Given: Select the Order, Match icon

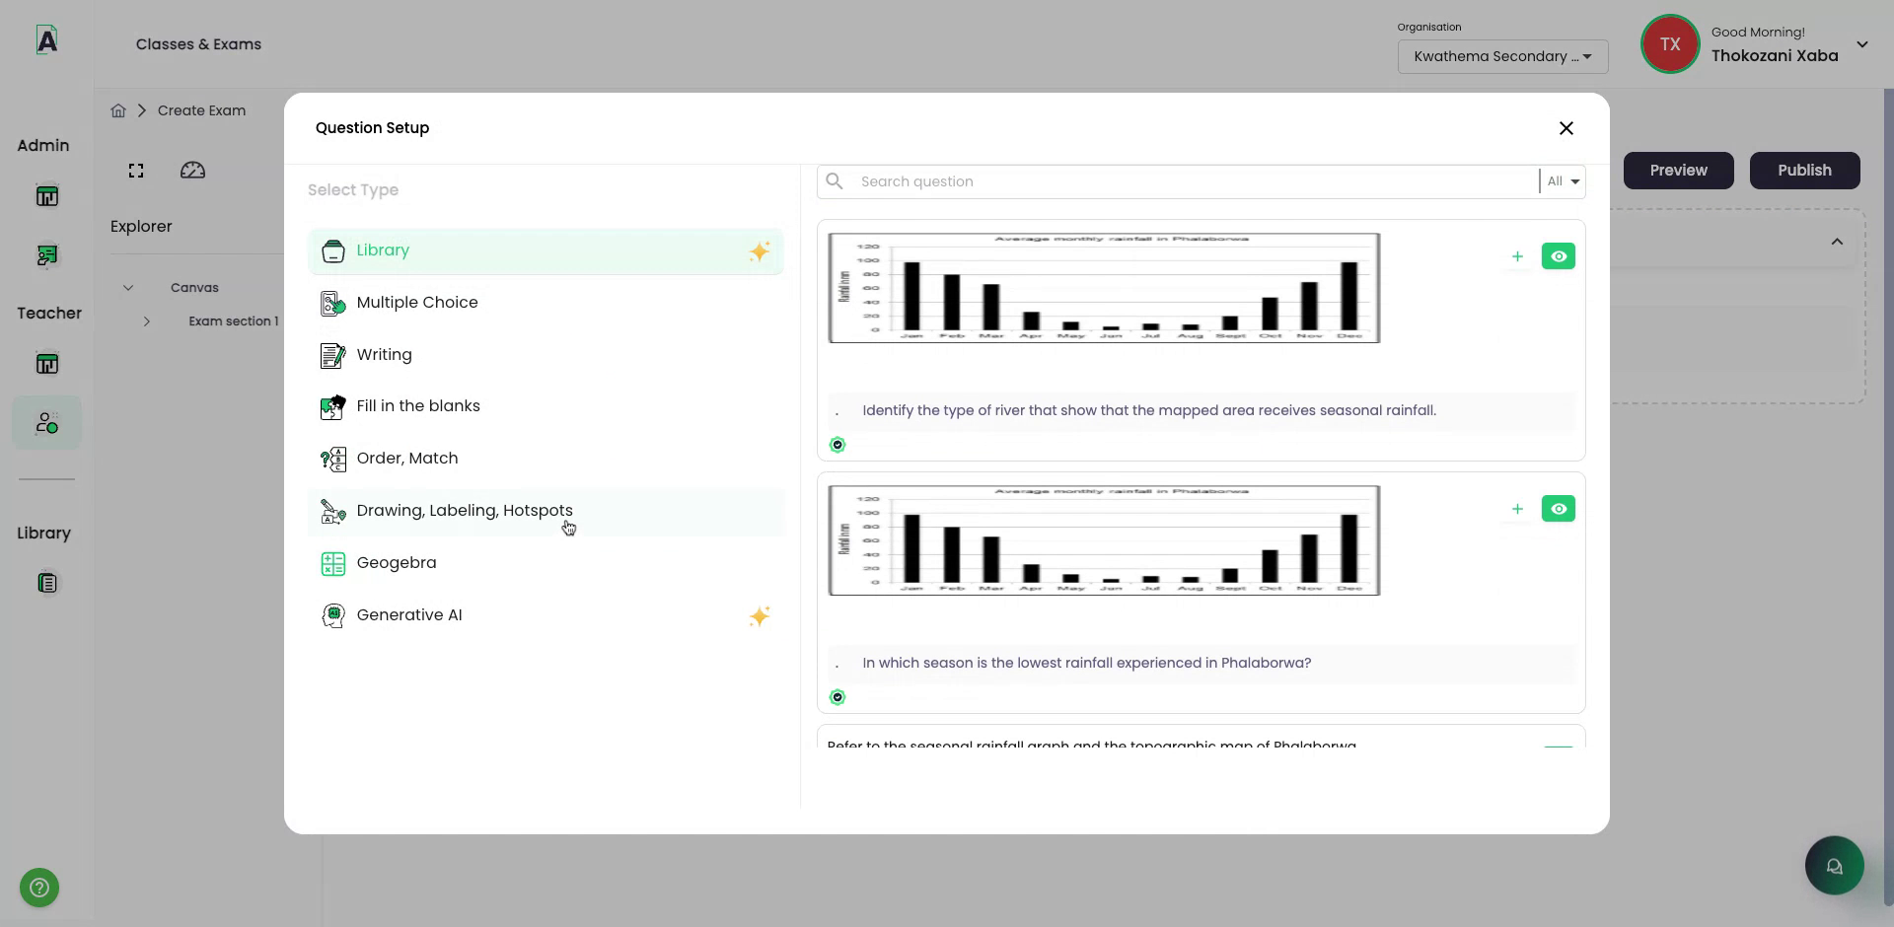Looking at the screenshot, I should [333, 459].
